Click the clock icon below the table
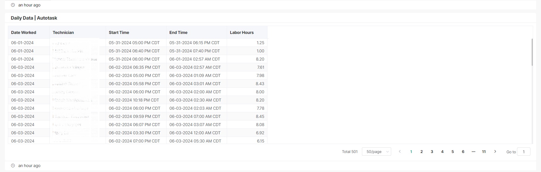Image resolution: width=541 pixels, height=172 pixels. (x=13, y=166)
